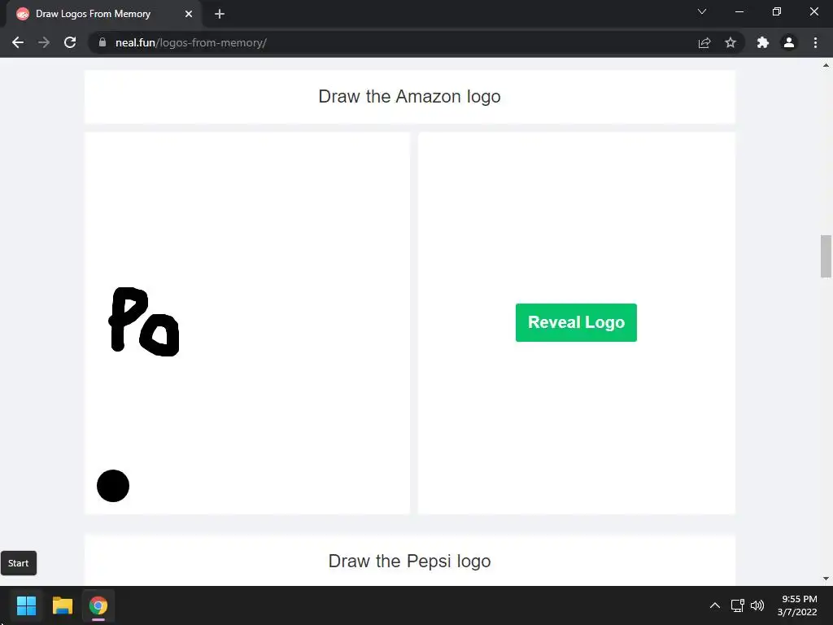
Task: Open the volume control tray icon
Action: [x=757, y=605]
